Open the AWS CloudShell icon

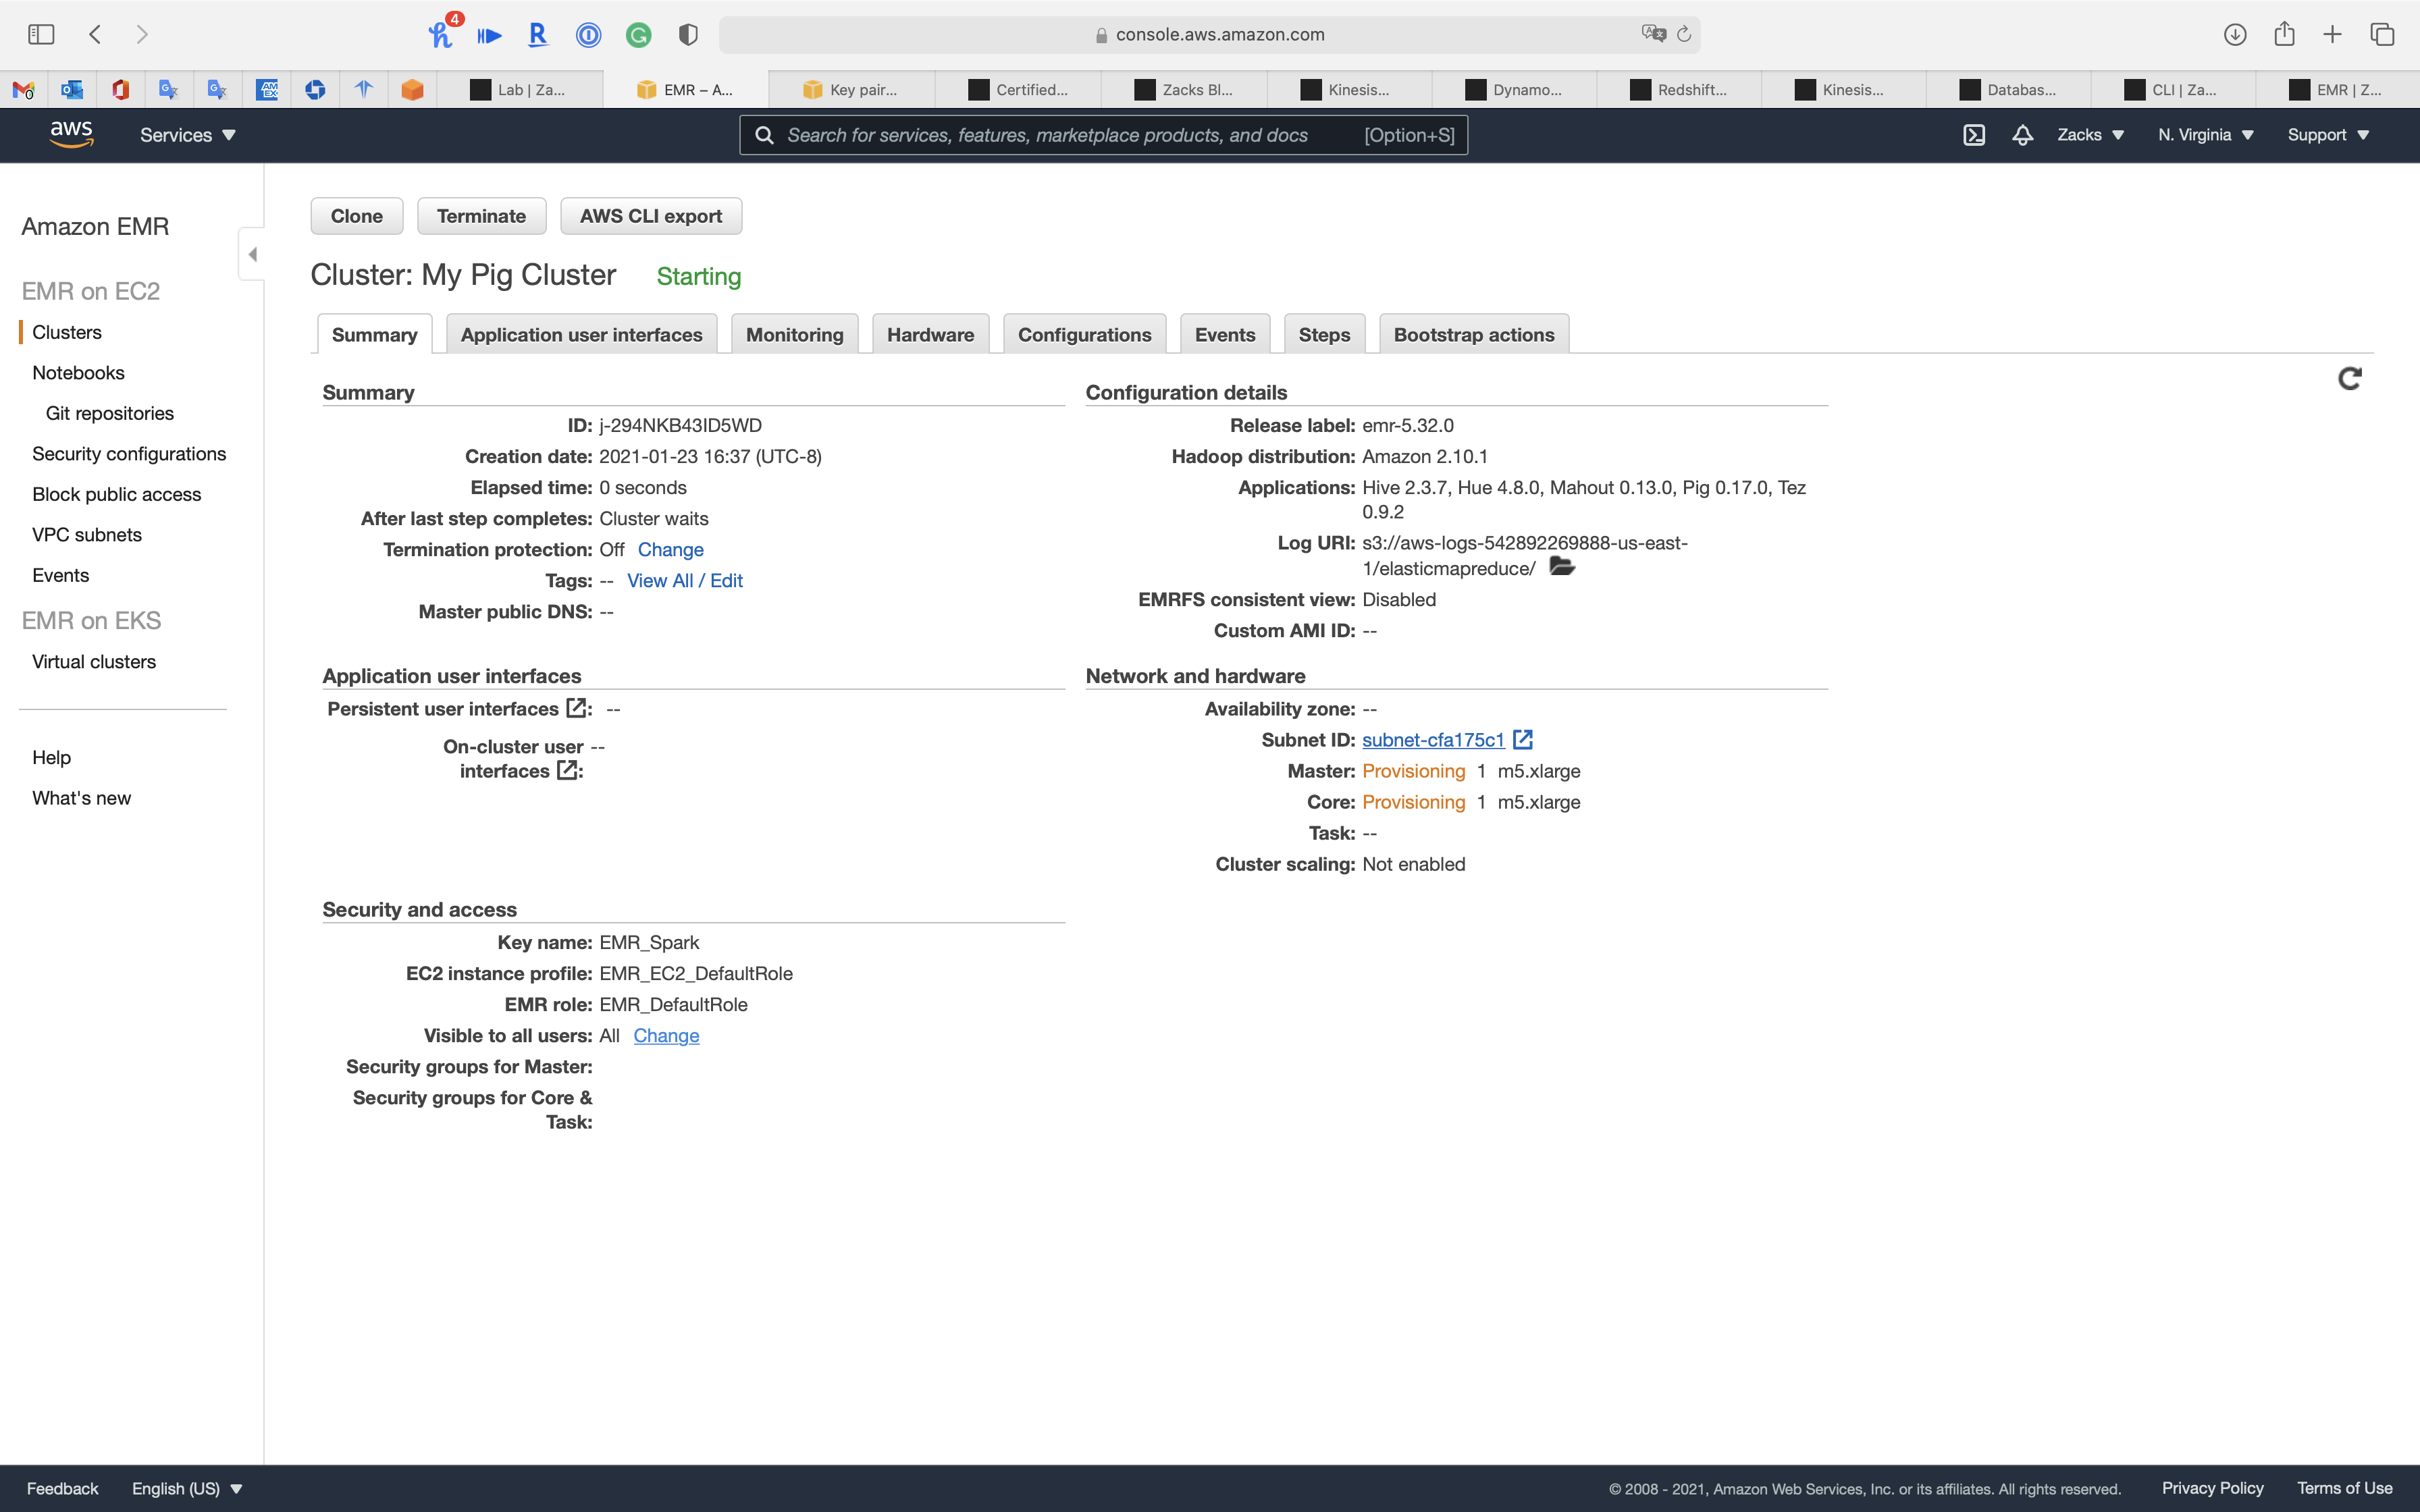pos(1973,135)
